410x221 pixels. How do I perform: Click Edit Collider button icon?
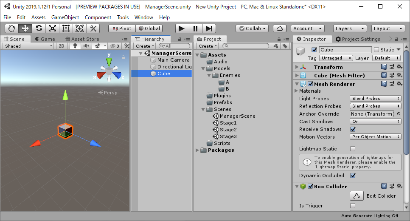pos(357,195)
